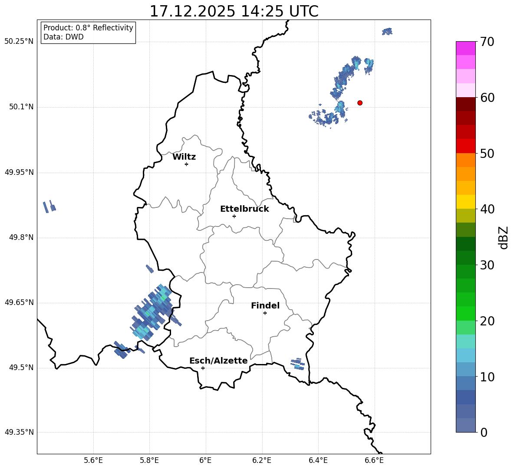
Task: Click the dBZ colorbar axis label
Action: click(504, 237)
